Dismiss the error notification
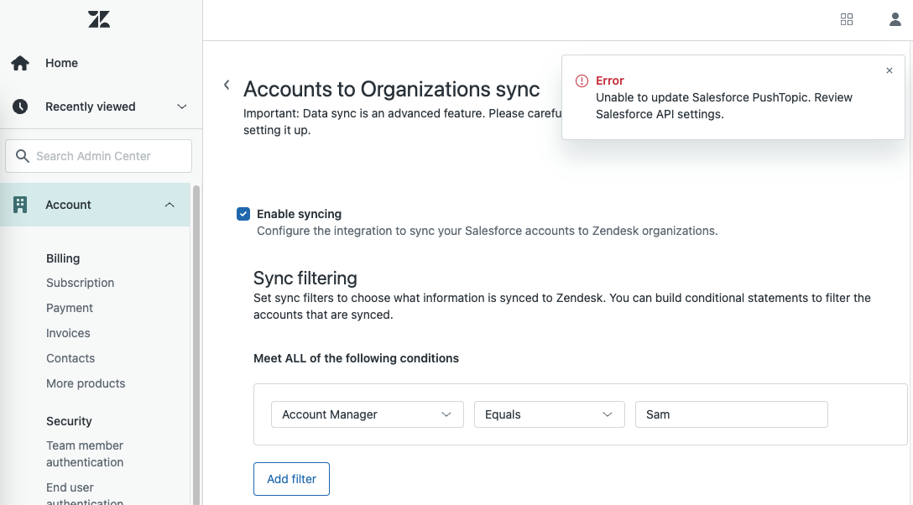 (x=890, y=70)
